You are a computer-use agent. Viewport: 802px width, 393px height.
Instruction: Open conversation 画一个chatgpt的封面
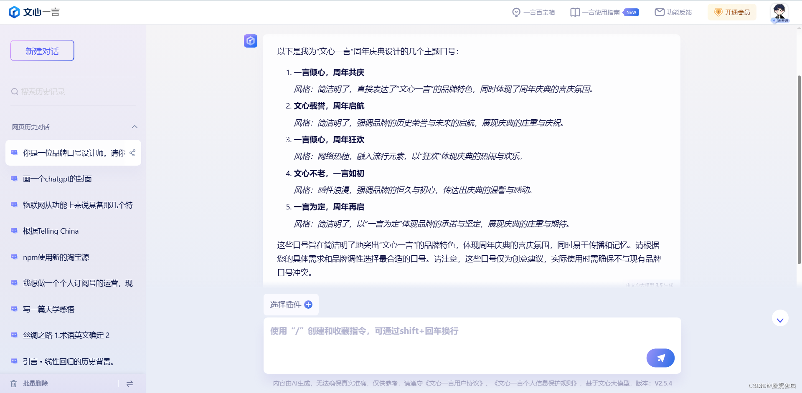tap(73, 179)
